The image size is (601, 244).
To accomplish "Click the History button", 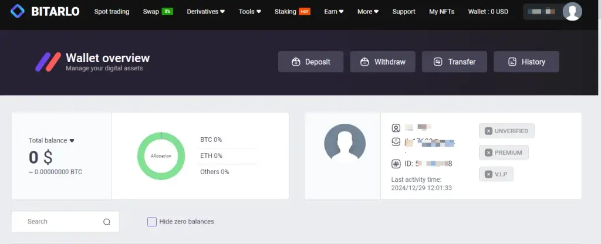I will (526, 62).
